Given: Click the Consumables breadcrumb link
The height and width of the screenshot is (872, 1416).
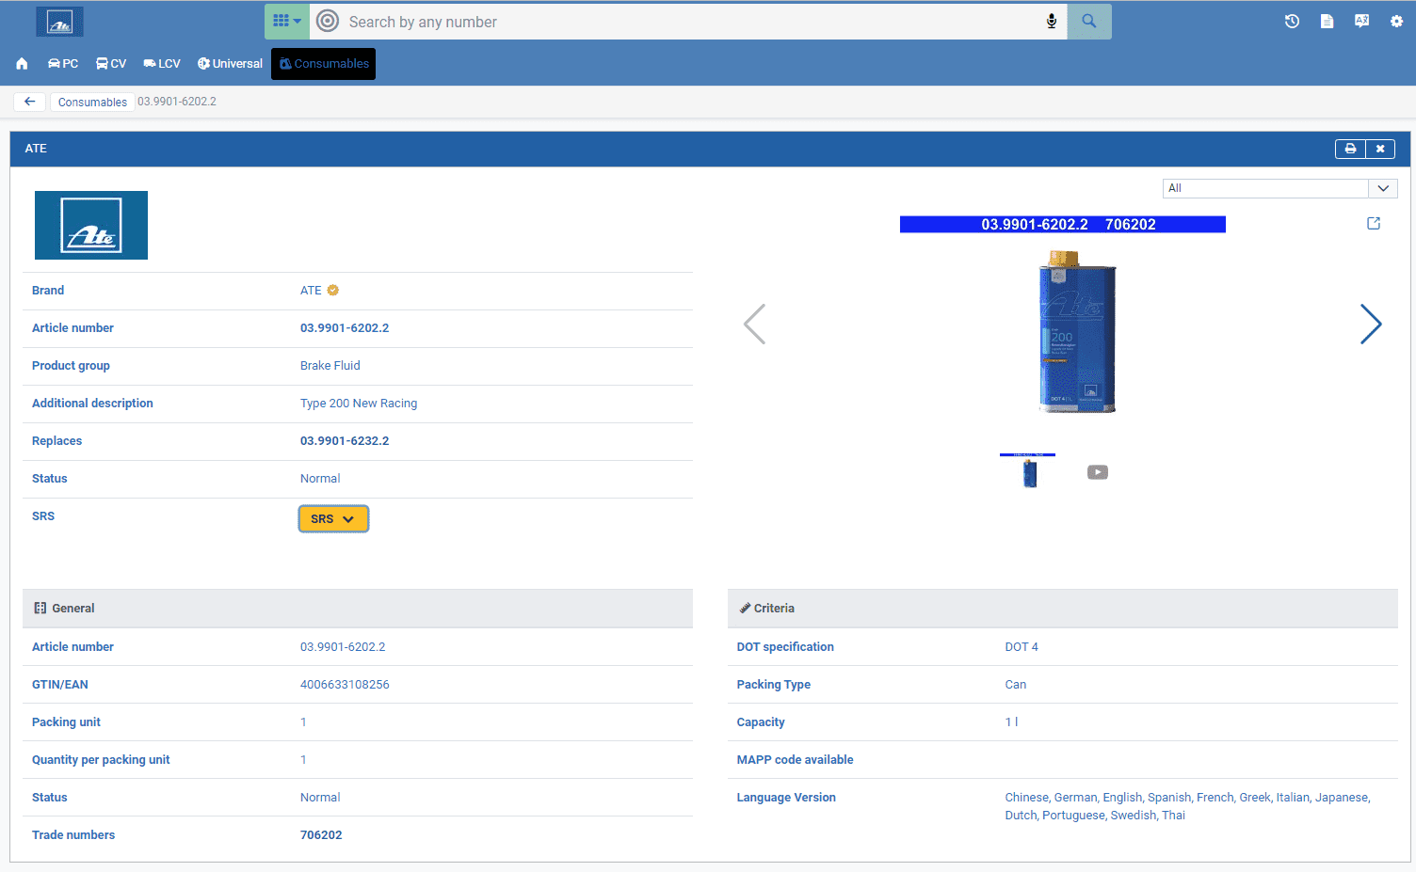Looking at the screenshot, I should tap(92, 102).
